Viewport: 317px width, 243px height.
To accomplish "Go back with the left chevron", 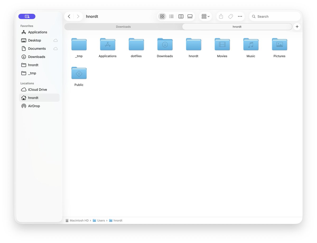I will pos(69,16).
